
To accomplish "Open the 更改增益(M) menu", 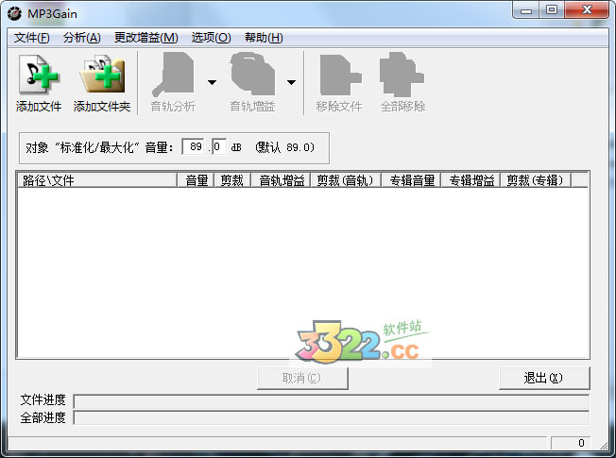I will [146, 38].
